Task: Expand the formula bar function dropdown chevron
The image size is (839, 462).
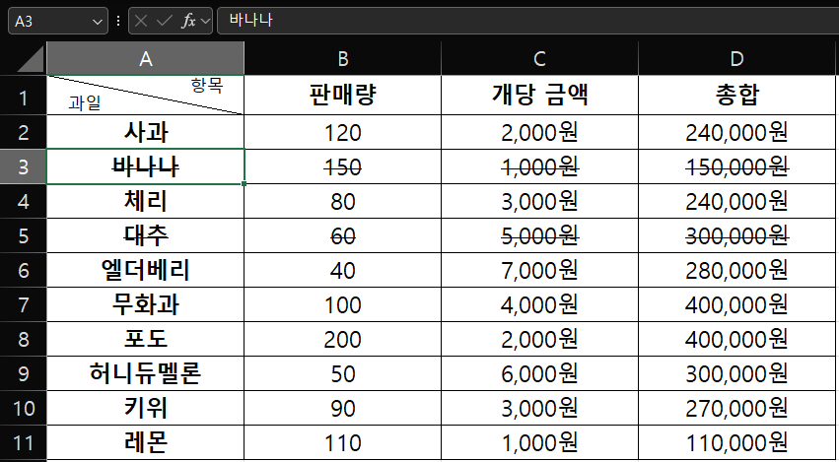Action: (x=206, y=22)
